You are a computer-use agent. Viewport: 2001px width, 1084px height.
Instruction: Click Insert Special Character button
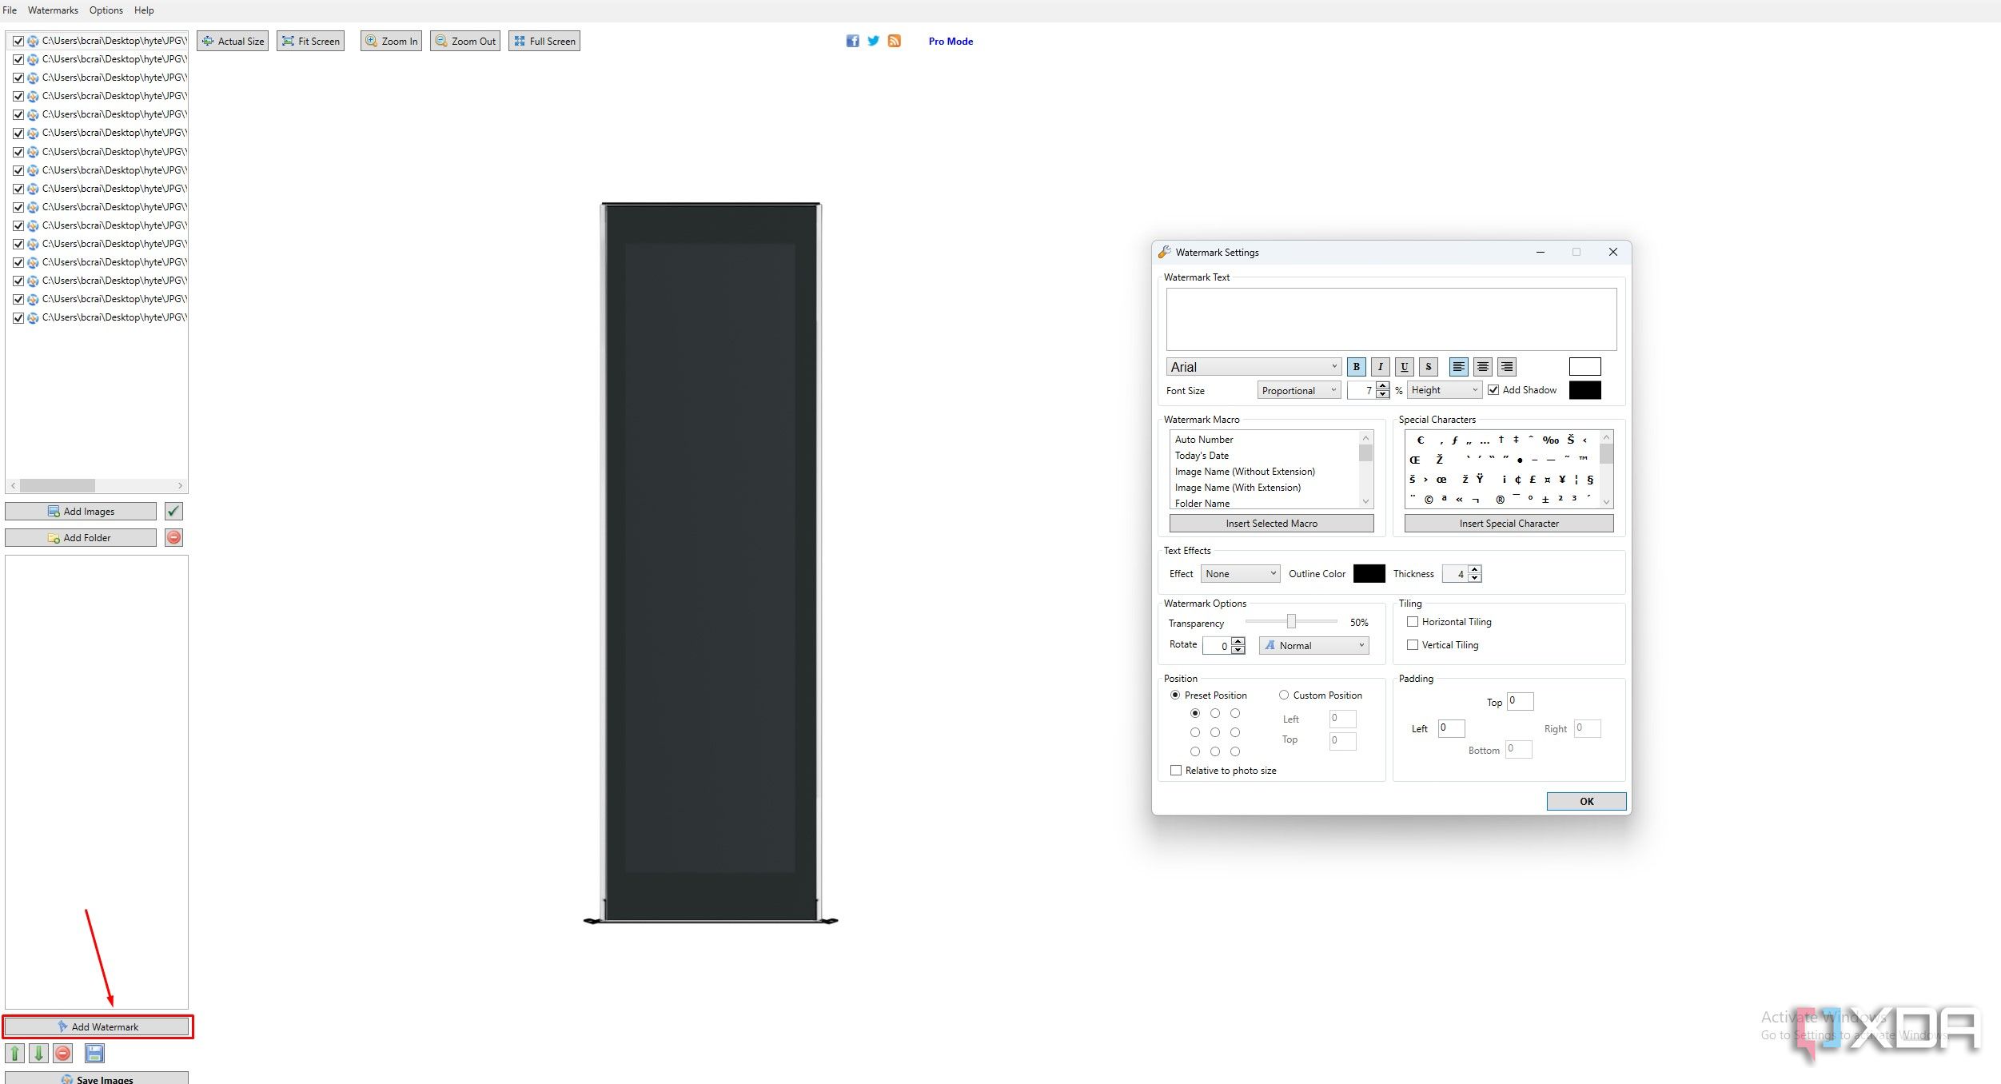[x=1509, y=523]
